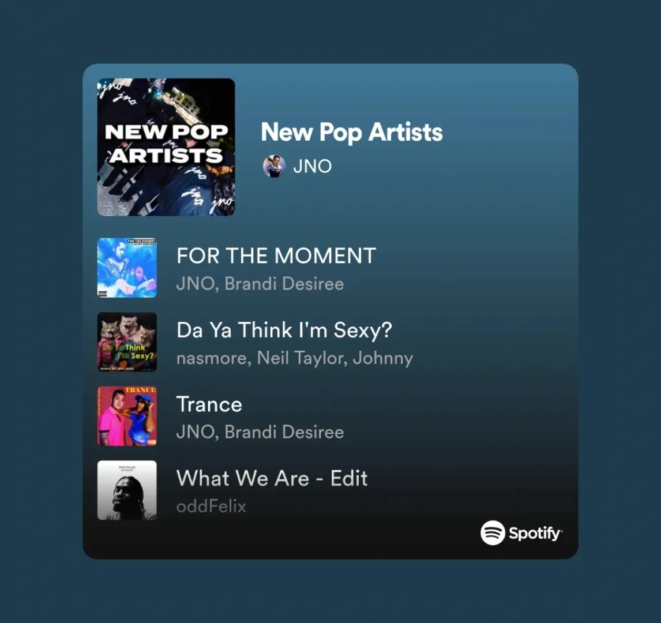
Task: Open the oddFelix artist name
Action: 211,506
